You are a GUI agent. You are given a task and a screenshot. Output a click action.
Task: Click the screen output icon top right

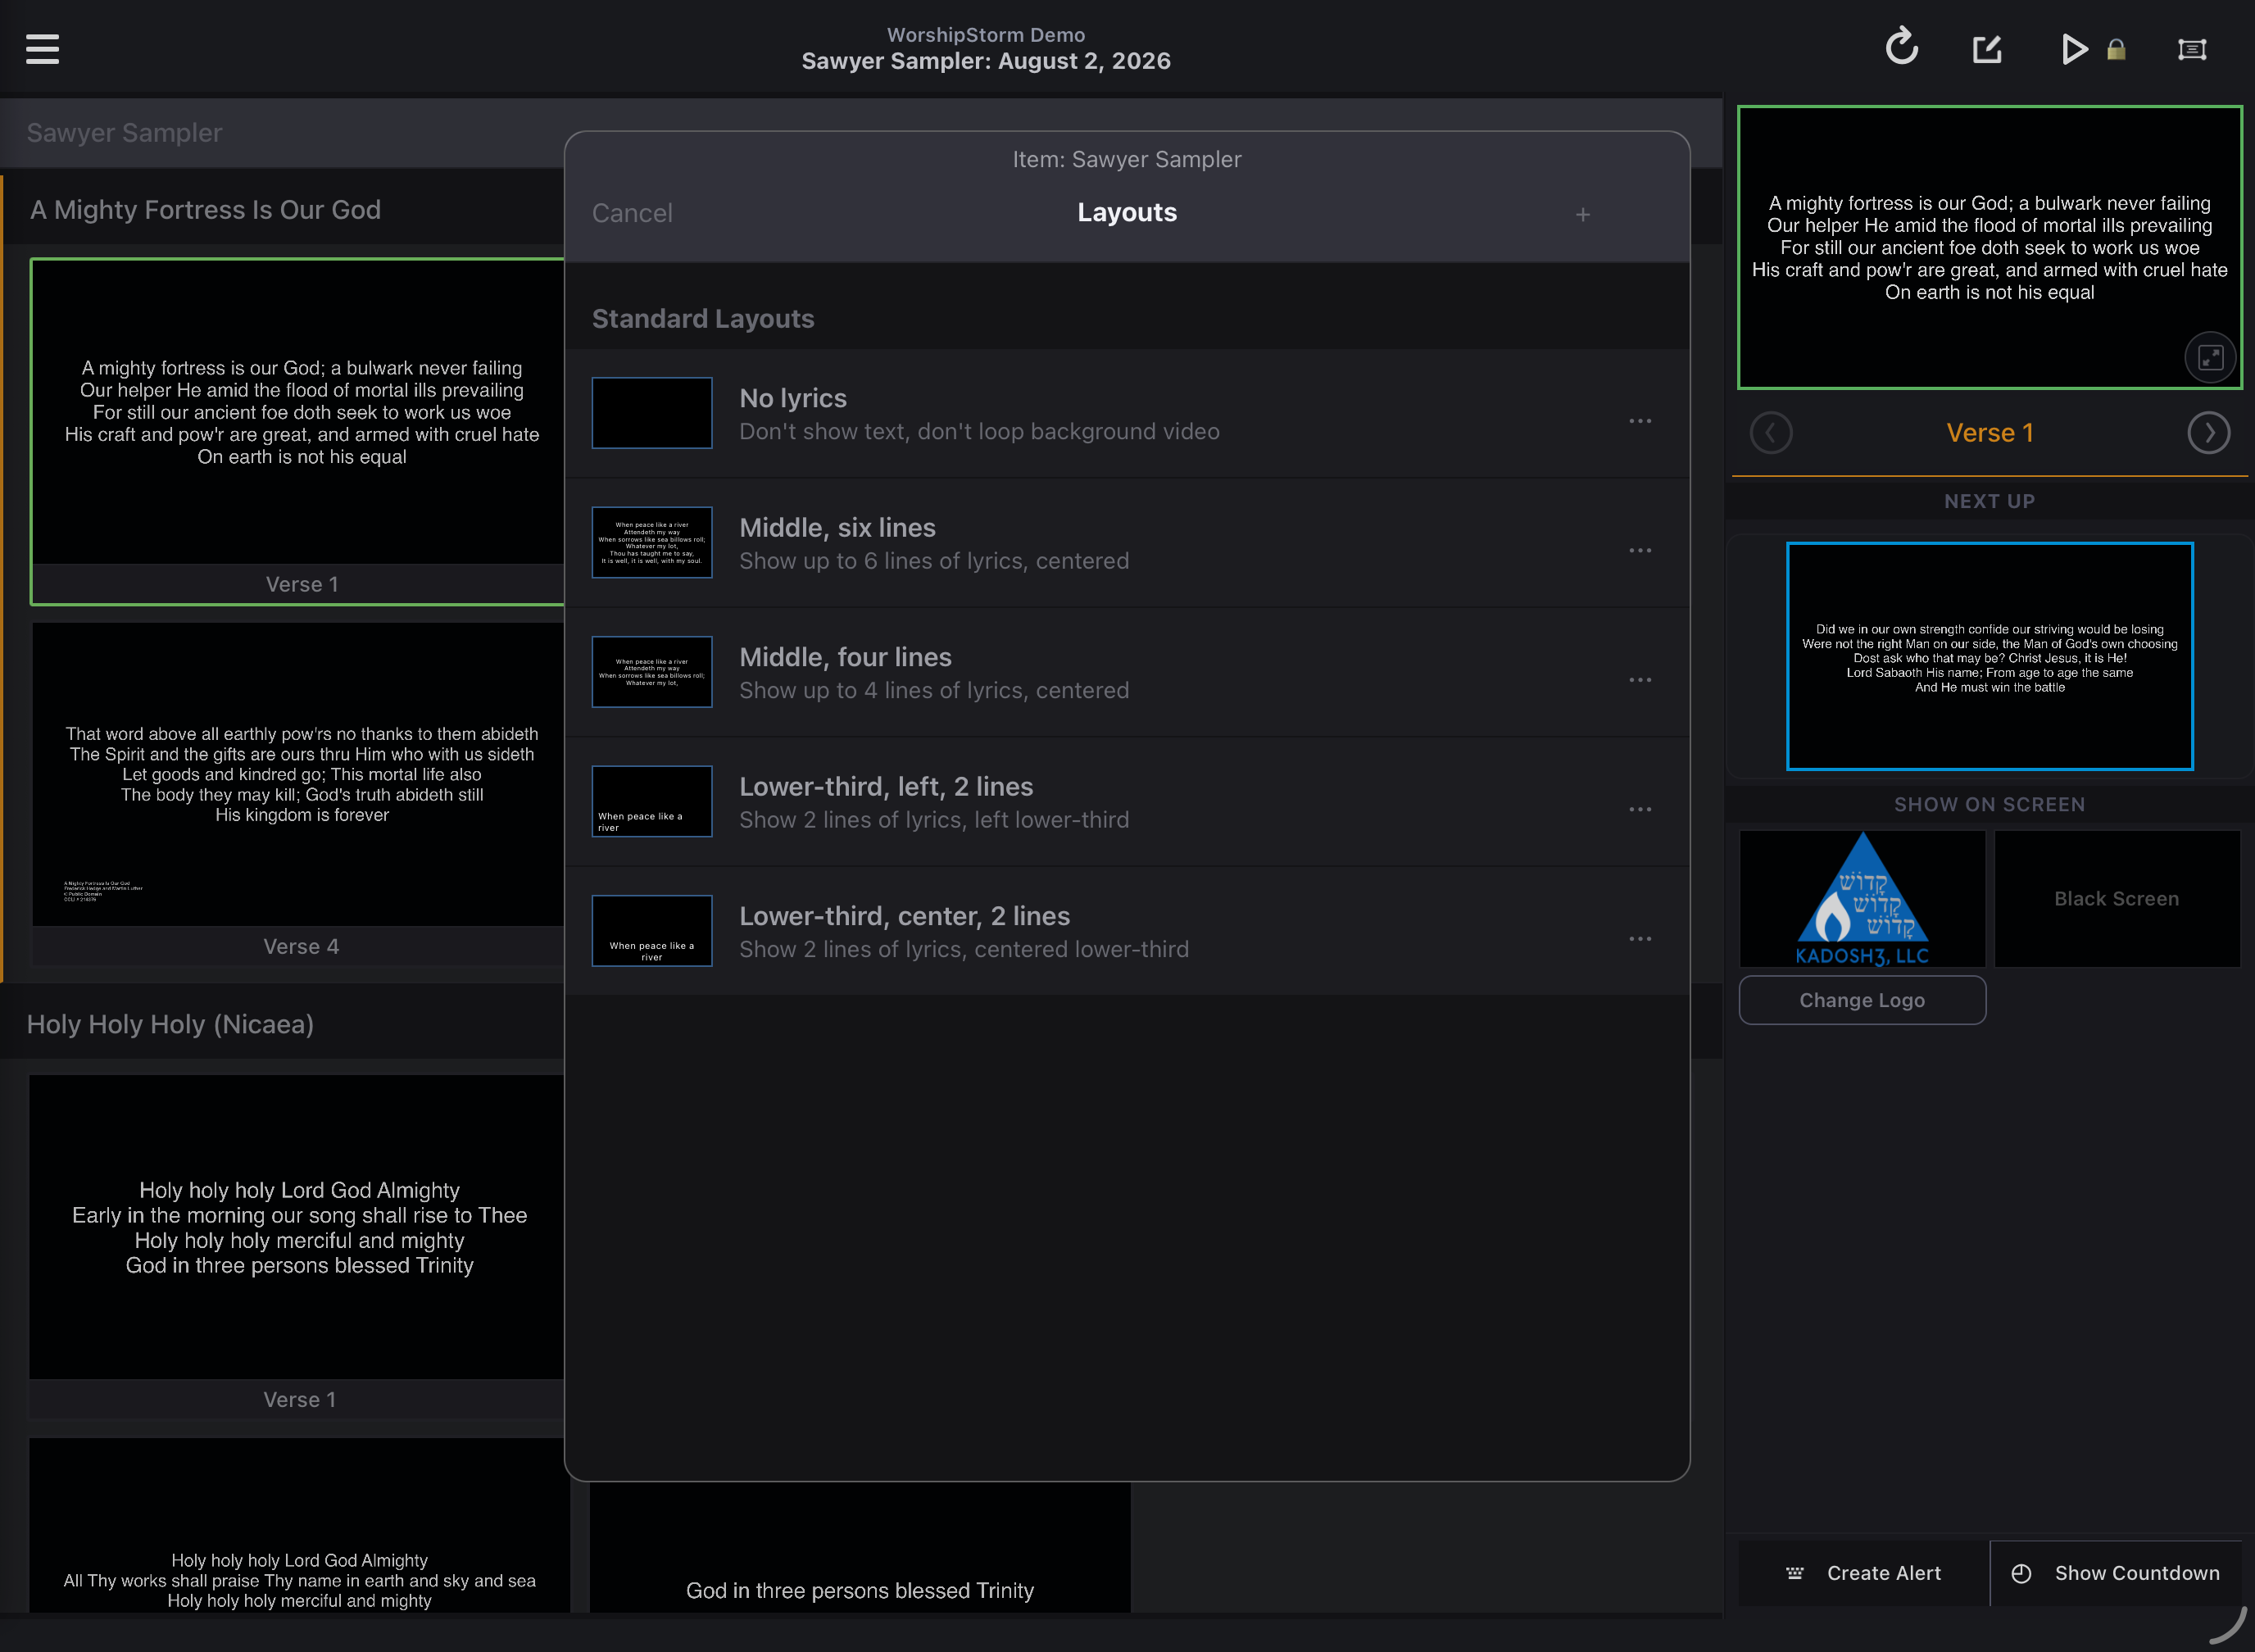(x=2192, y=49)
